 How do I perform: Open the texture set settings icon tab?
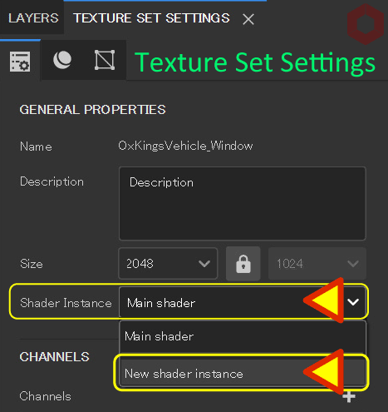tap(20, 61)
